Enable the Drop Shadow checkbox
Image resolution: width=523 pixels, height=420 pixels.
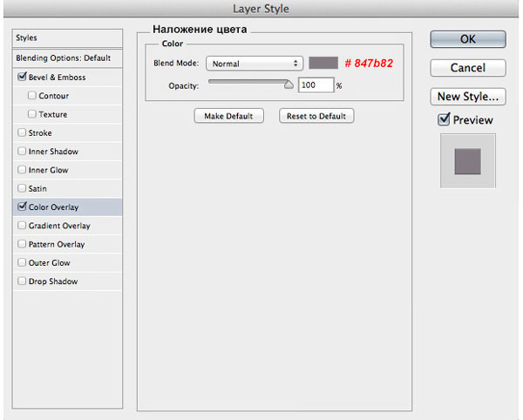pyautogui.click(x=22, y=281)
